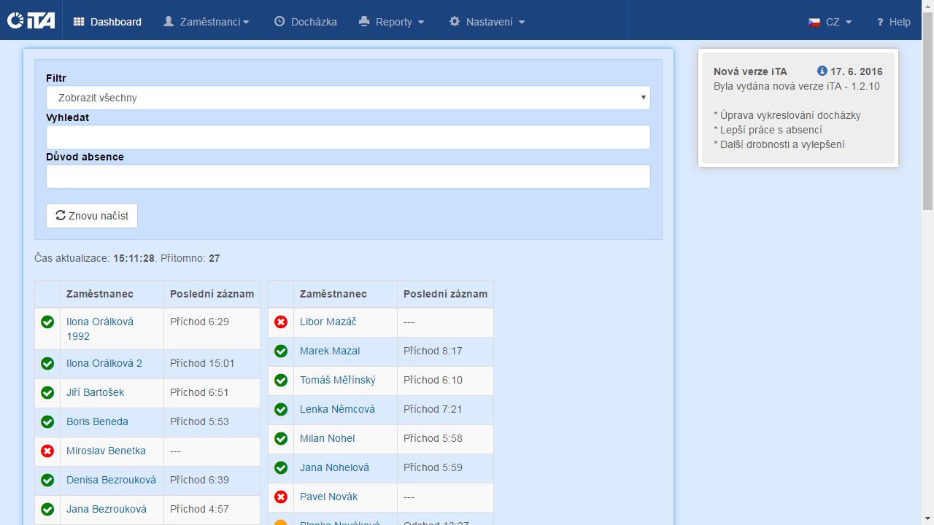
Task: Open employee link Libor Mazáč
Action: (328, 322)
